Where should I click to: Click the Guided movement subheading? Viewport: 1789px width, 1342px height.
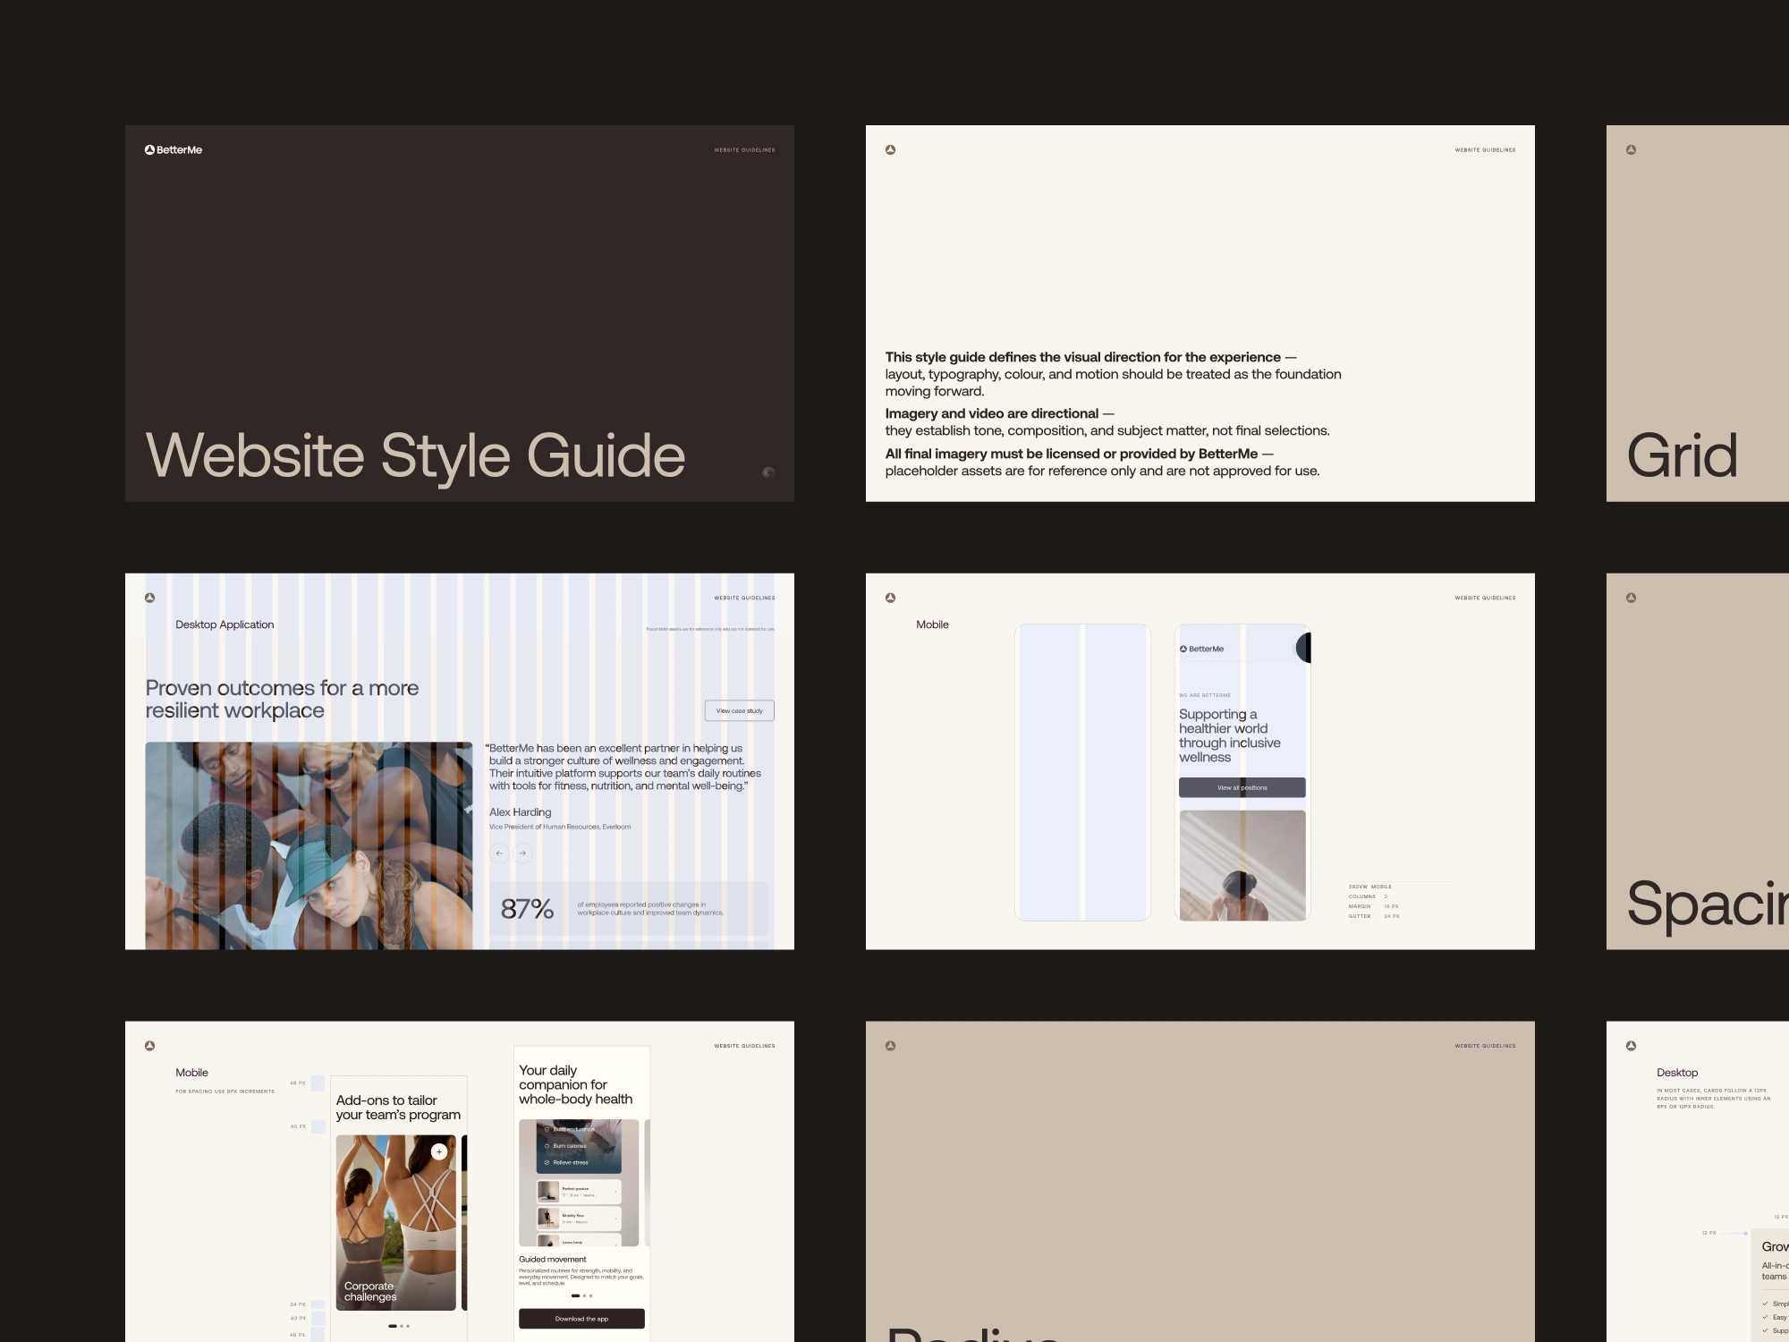(553, 1259)
